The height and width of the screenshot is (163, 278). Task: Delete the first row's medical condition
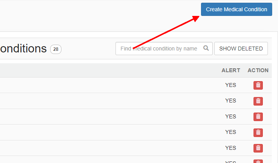pyautogui.click(x=258, y=85)
